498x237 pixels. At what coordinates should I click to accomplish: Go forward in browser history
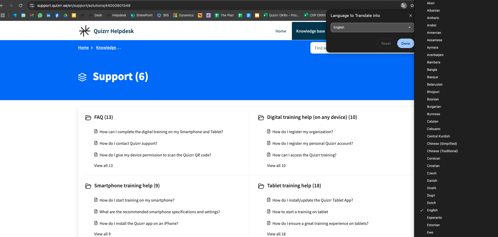pyautogui.click(x=11, y=6)
